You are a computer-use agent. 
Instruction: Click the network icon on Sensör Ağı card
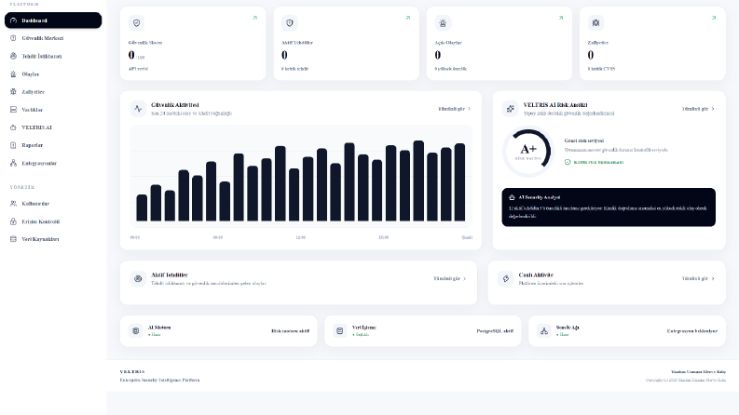pos(544,330)
